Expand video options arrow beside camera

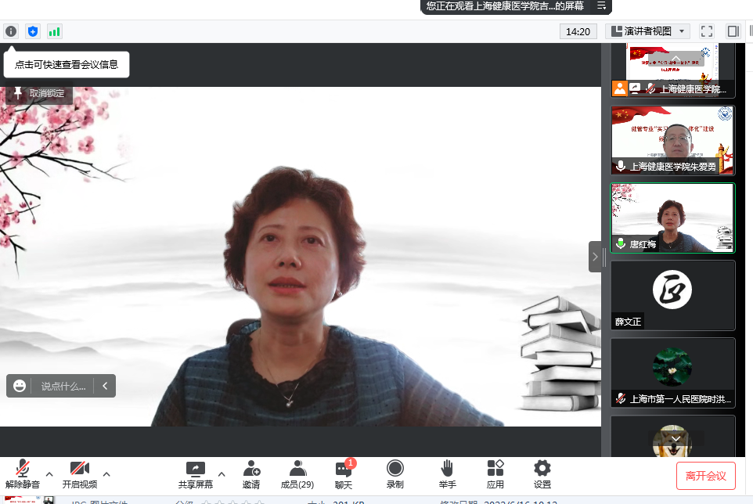pos(106,474)
